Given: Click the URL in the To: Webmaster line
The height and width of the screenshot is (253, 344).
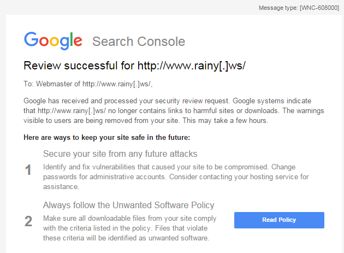Looking at the screenshot, I should (x=116, y=84).
